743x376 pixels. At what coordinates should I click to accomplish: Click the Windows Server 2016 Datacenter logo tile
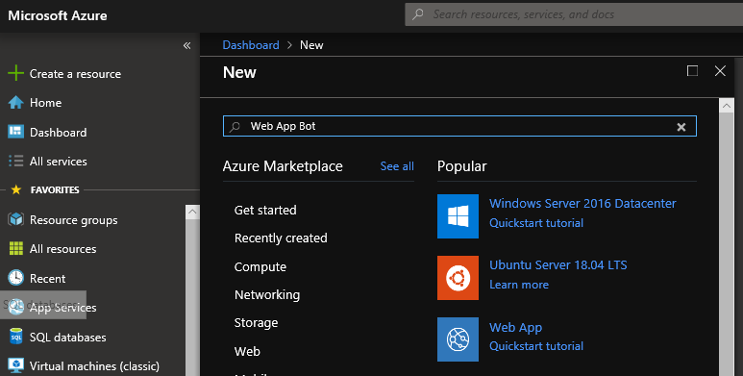[458, 216]
